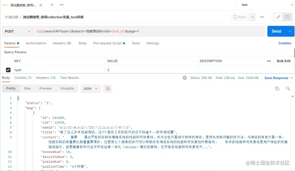Viewport: 295px width, 171px height.
Task: Click the Save button
Action: (240, 17)
